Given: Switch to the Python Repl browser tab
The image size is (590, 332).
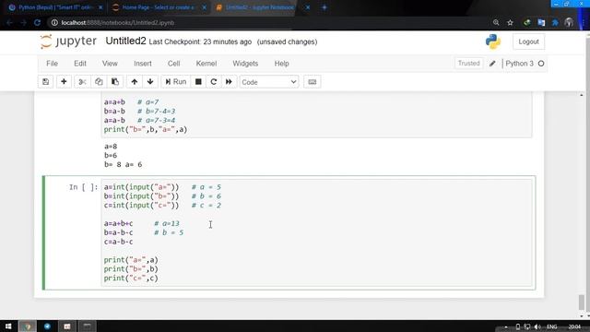Looking at the screenshot, I should [55, 7].
